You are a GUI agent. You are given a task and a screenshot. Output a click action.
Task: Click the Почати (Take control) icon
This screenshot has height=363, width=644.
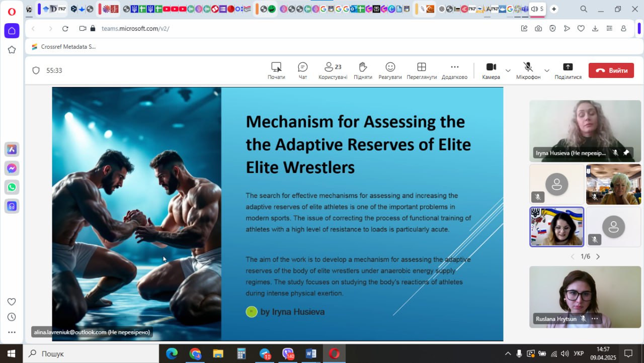click(x=276, y=70)
